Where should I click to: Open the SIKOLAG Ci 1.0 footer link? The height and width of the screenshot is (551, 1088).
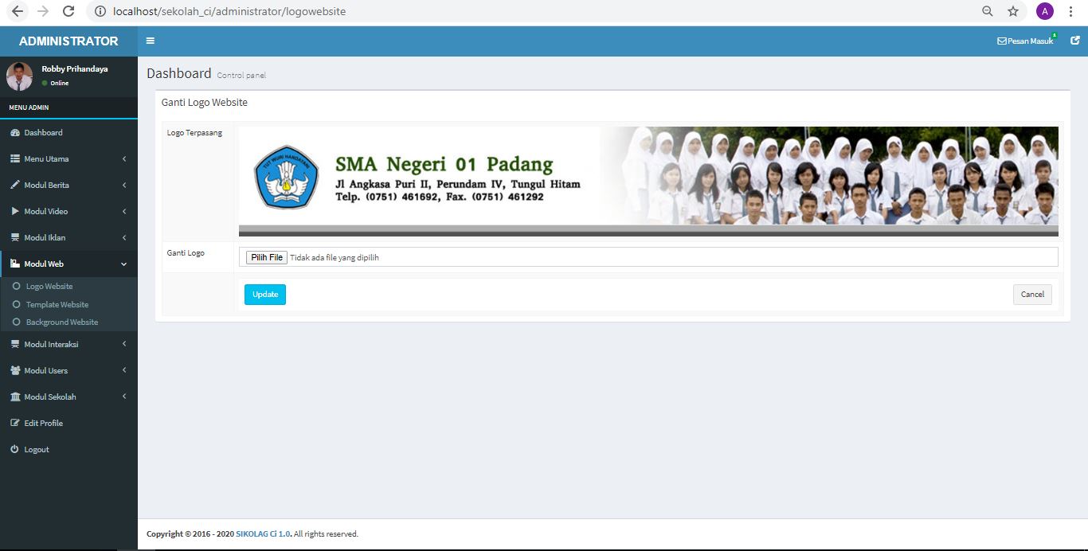pyautogui.click(x=263, y=533)
